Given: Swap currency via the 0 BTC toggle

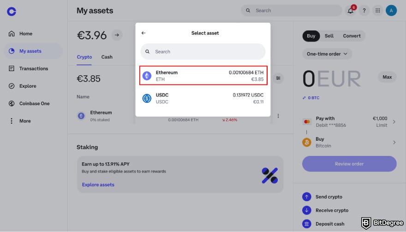Looking at the screenshot, I should click(x=311, y=98).
